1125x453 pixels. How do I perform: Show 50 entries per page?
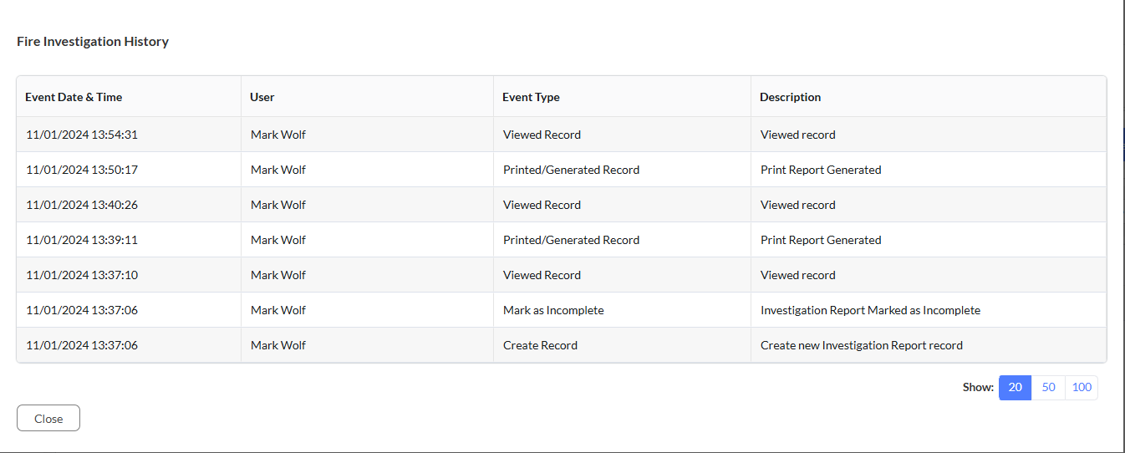(x=1049, y=388)
